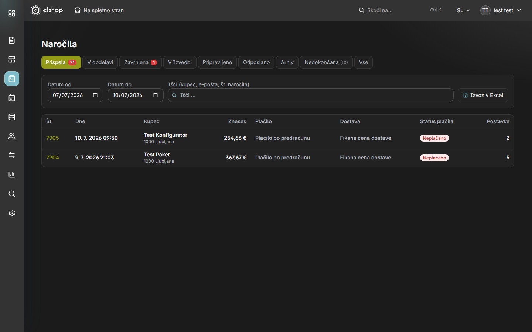The height and width of the screenshot is (332, 532).
Task: Focus the Išči orders search field
Action: (311, 95)
